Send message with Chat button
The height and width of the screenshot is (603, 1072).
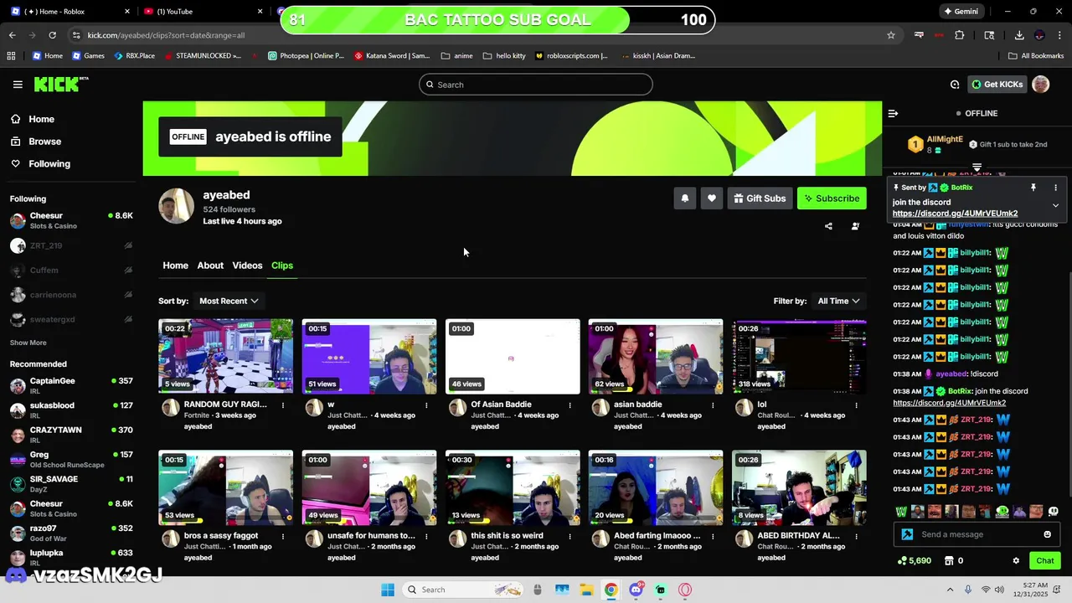[x=1044, y=561]
